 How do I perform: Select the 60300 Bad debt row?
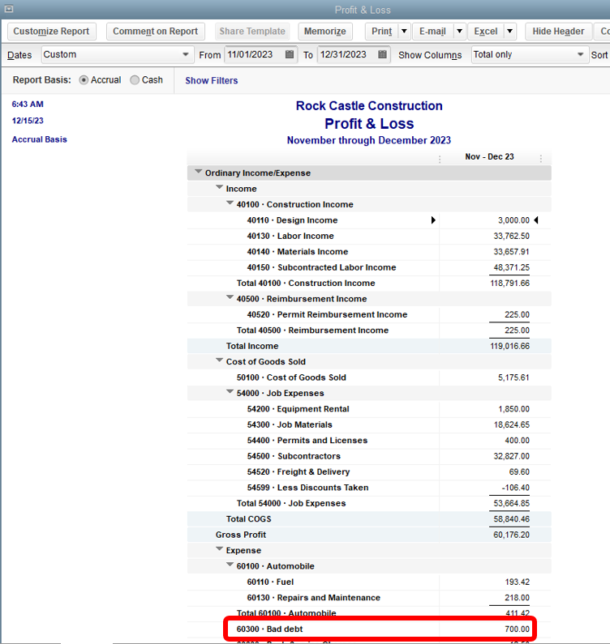369,629
